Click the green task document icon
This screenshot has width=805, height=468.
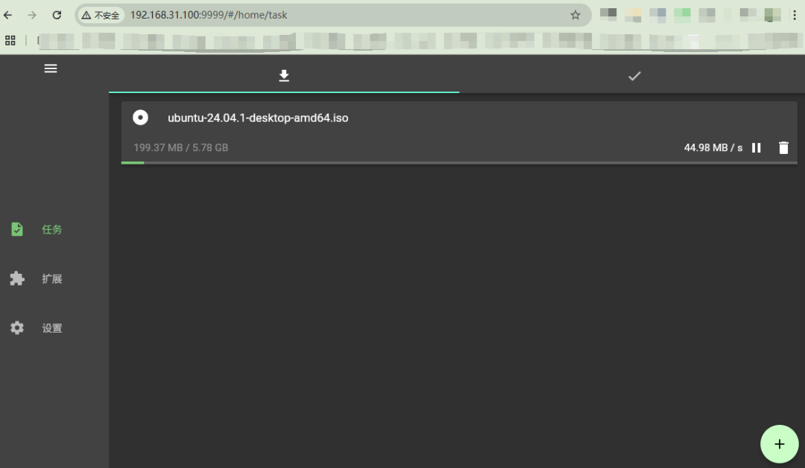(x=17, y=229)
